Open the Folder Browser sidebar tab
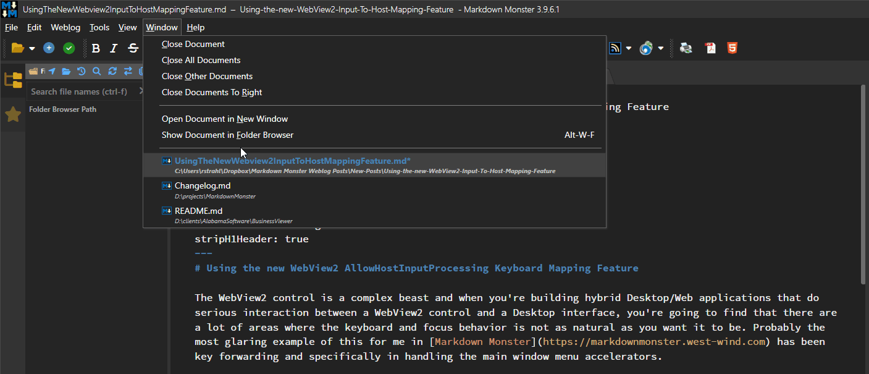This screenshot has width=869, height=374. 13,80
